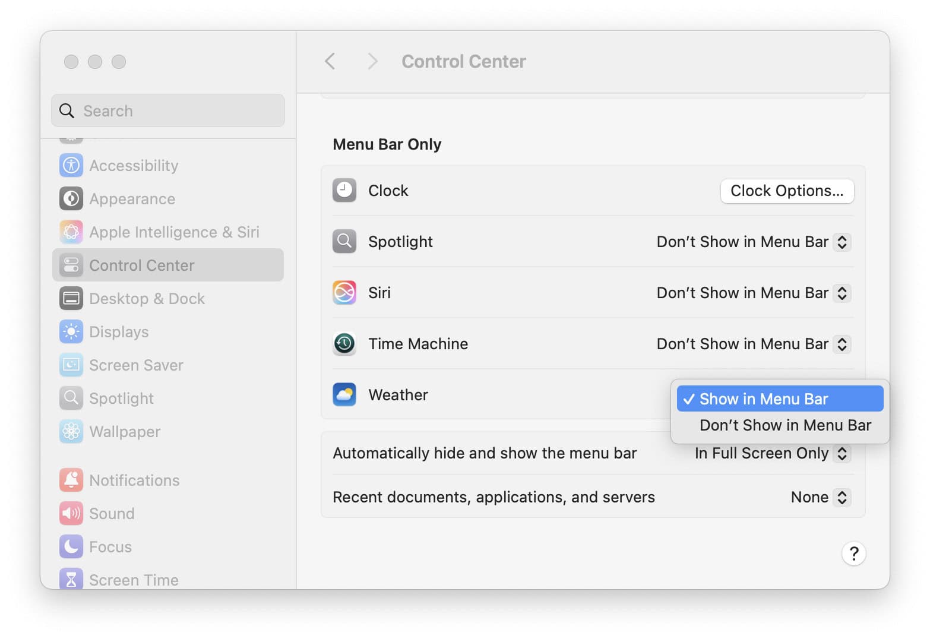Click the Screen Saver sidebar icon
Screen dimensions: 930x639
click(71, 365)
